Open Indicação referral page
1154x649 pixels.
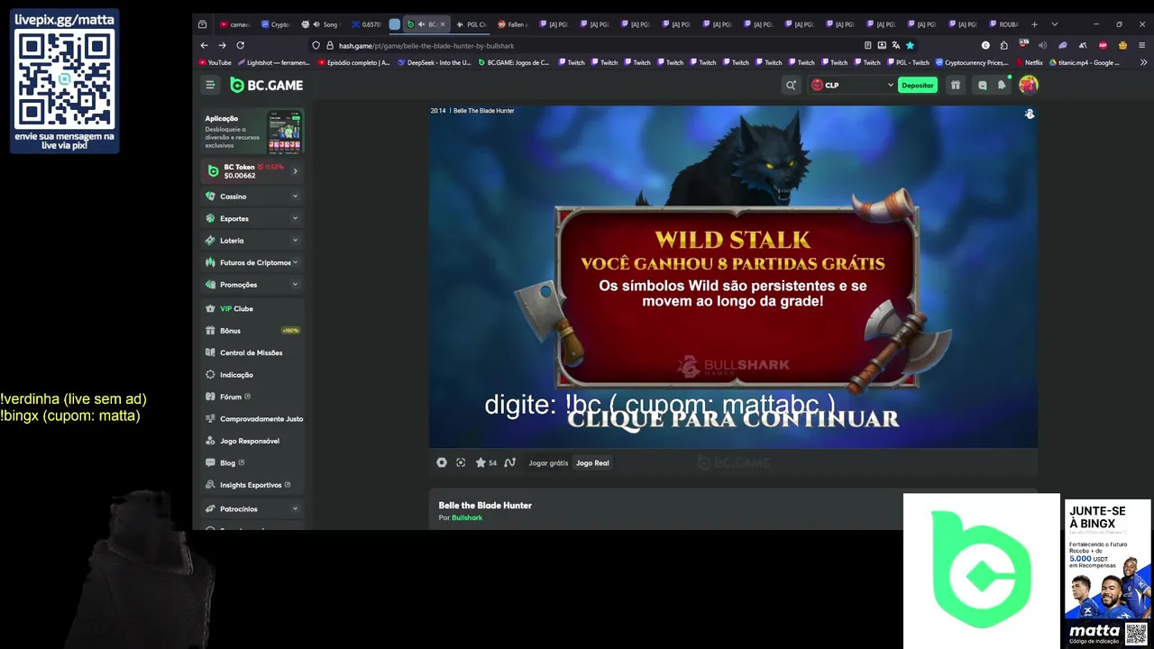click(x=253, y=375)
